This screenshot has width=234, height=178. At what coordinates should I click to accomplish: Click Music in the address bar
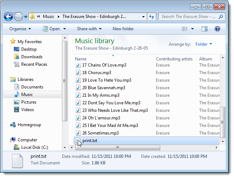coord(49,17)
